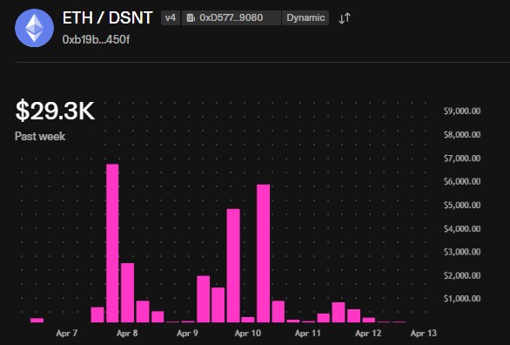Click the Dynamic fee badge

point(305,18)
